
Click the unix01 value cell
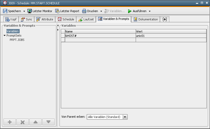(171, 36)
